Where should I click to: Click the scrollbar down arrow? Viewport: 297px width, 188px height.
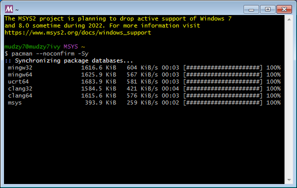pos(289,179)
